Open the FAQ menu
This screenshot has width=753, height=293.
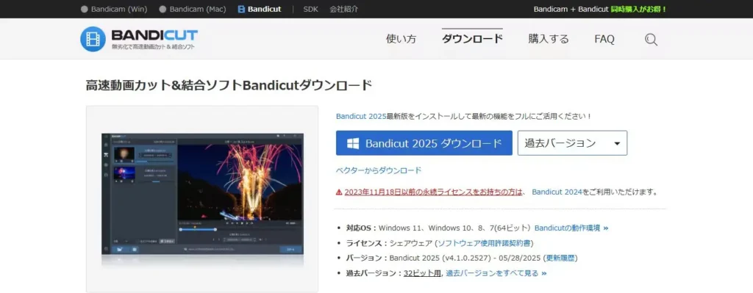604,40
